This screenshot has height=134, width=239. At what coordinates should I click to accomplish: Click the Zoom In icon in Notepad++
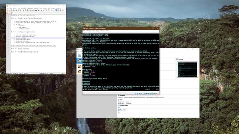click(41, 10)
